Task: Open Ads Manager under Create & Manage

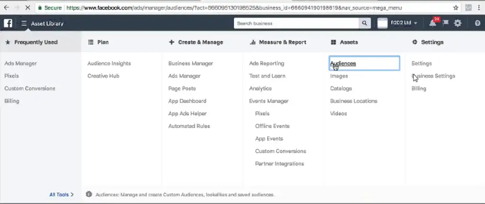Action: pos(184,76)
